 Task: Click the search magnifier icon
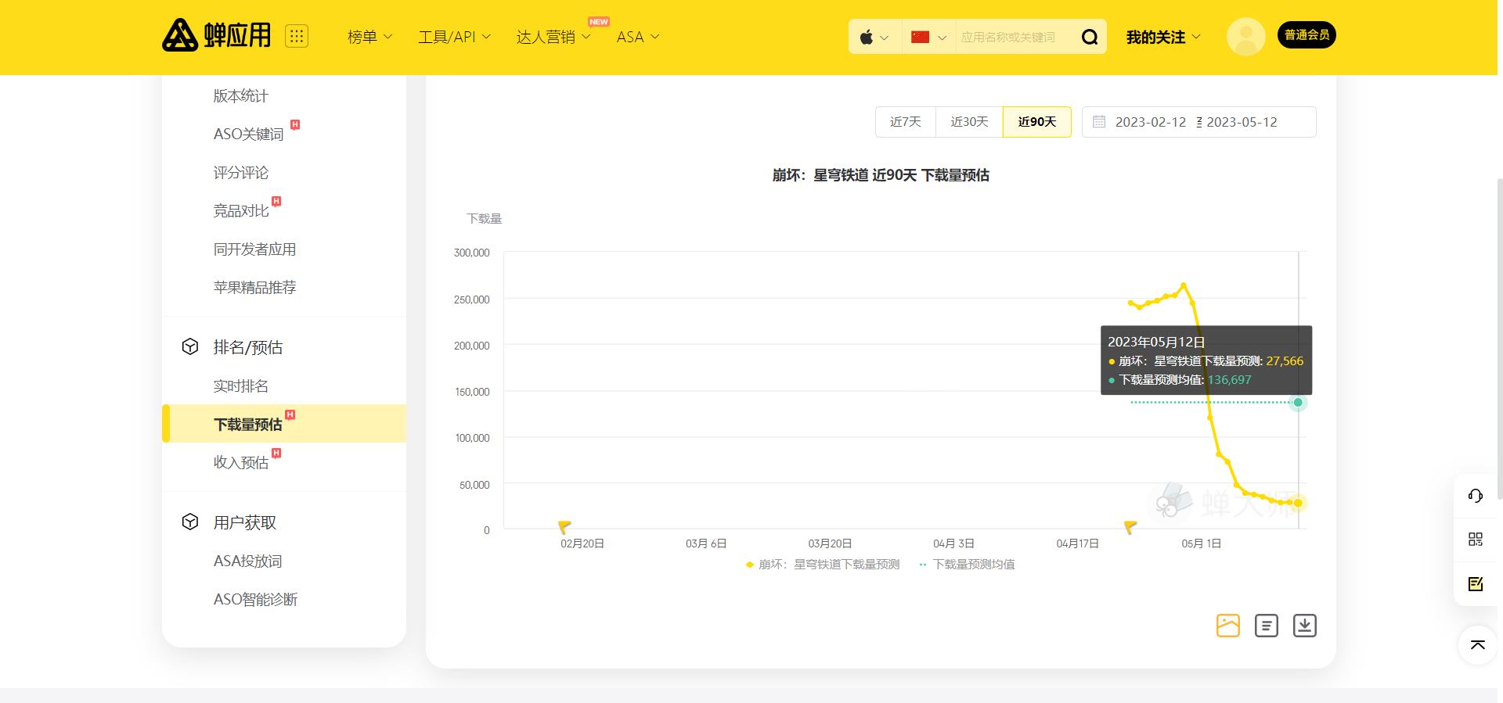click(x=1090, y=37)
